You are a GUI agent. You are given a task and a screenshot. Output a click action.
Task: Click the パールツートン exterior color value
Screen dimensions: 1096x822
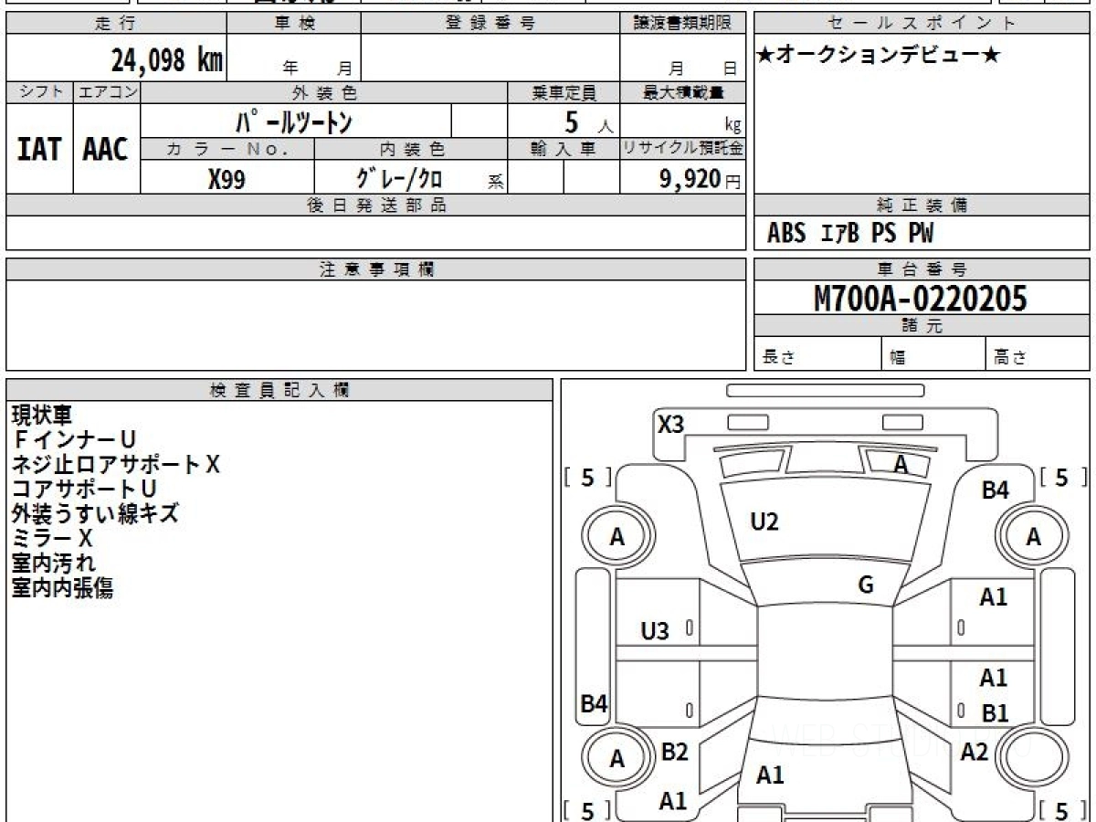[x=294, y=121]
